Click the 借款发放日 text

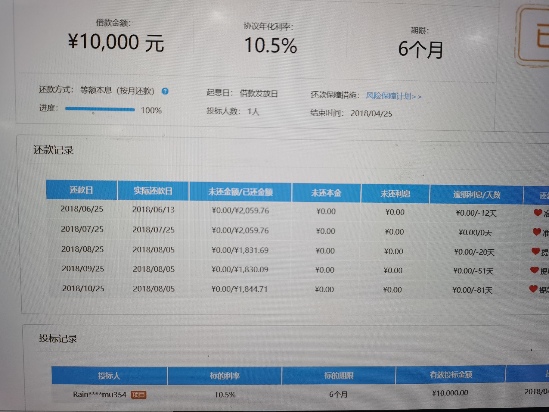pos(259,93)
